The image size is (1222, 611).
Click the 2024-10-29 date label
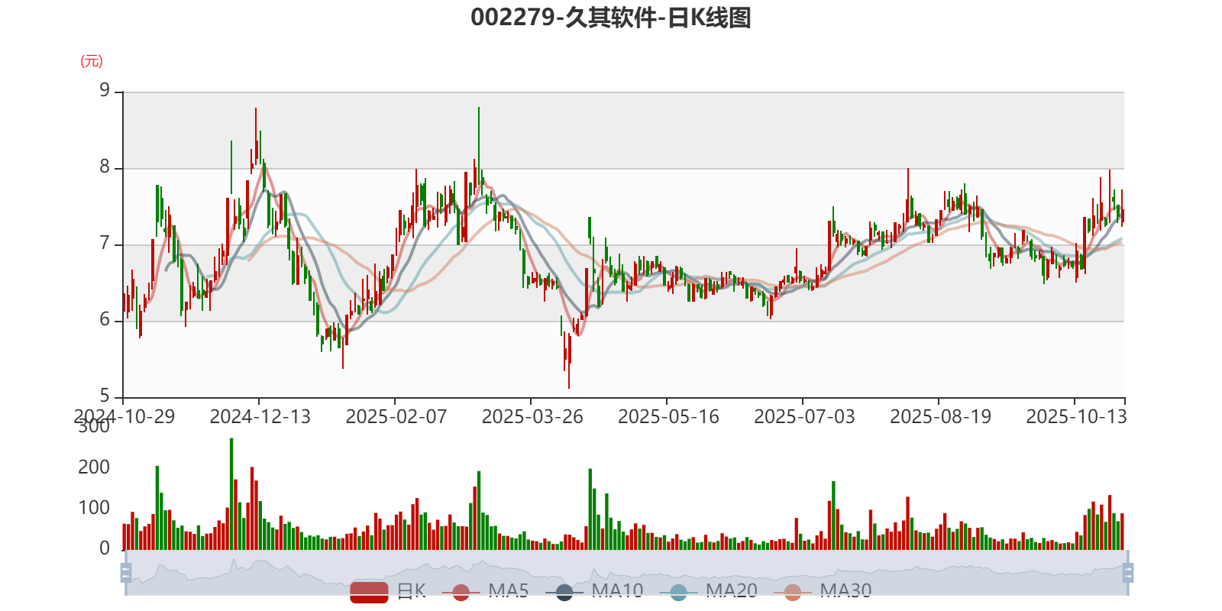tap(124, 416)
